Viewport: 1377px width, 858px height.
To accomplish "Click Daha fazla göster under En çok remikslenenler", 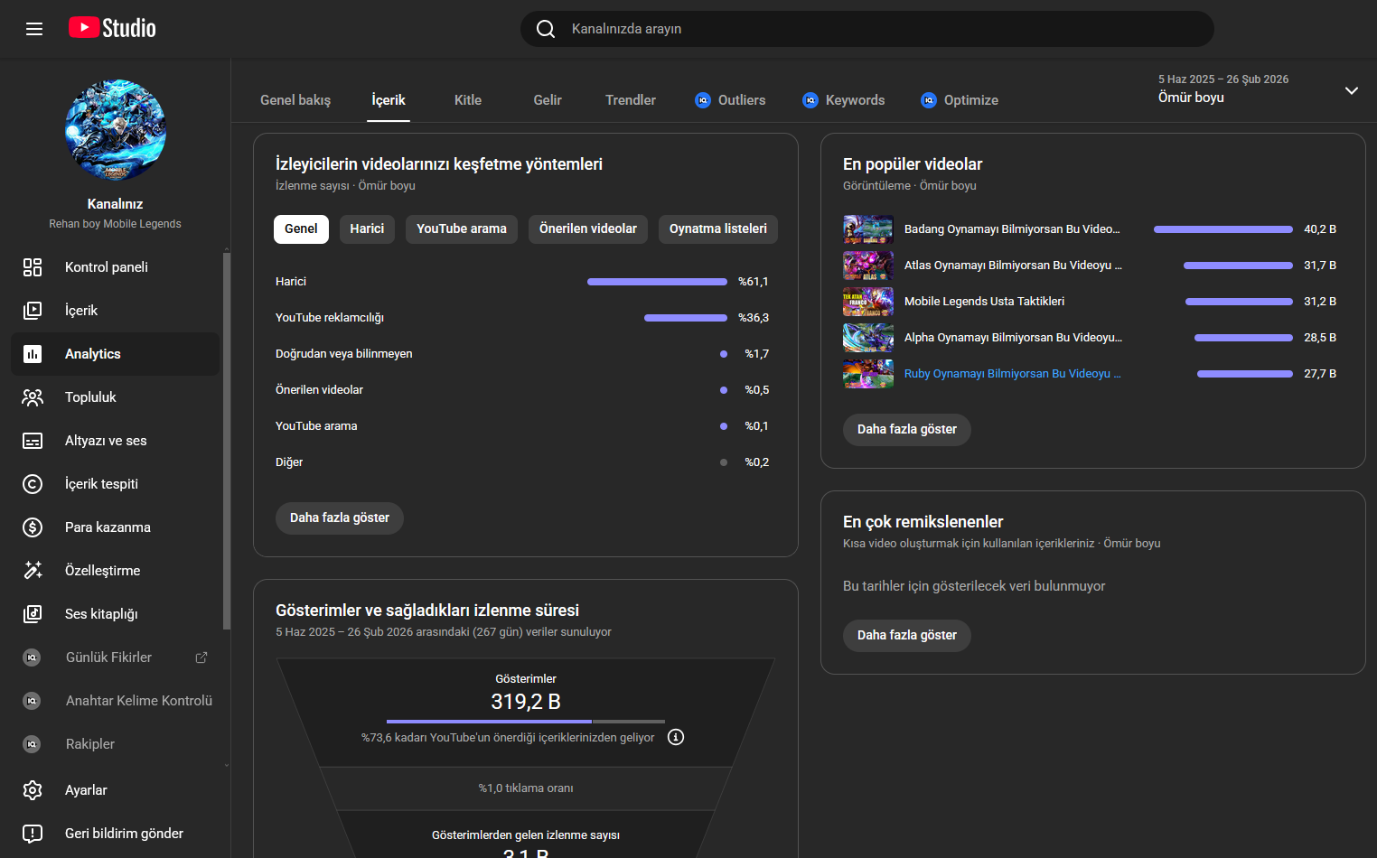I will pyautogui.click(x=907, y=636).
